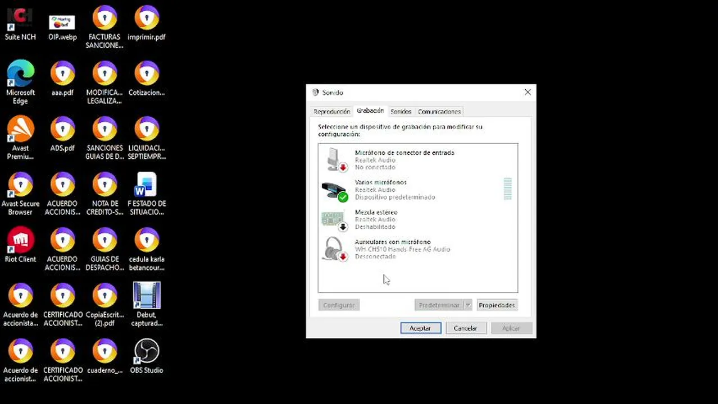Viewport: 718px width, 404px height.
Task: Select the Micrófono de conector de entrada device
Action: pos(418,159)
